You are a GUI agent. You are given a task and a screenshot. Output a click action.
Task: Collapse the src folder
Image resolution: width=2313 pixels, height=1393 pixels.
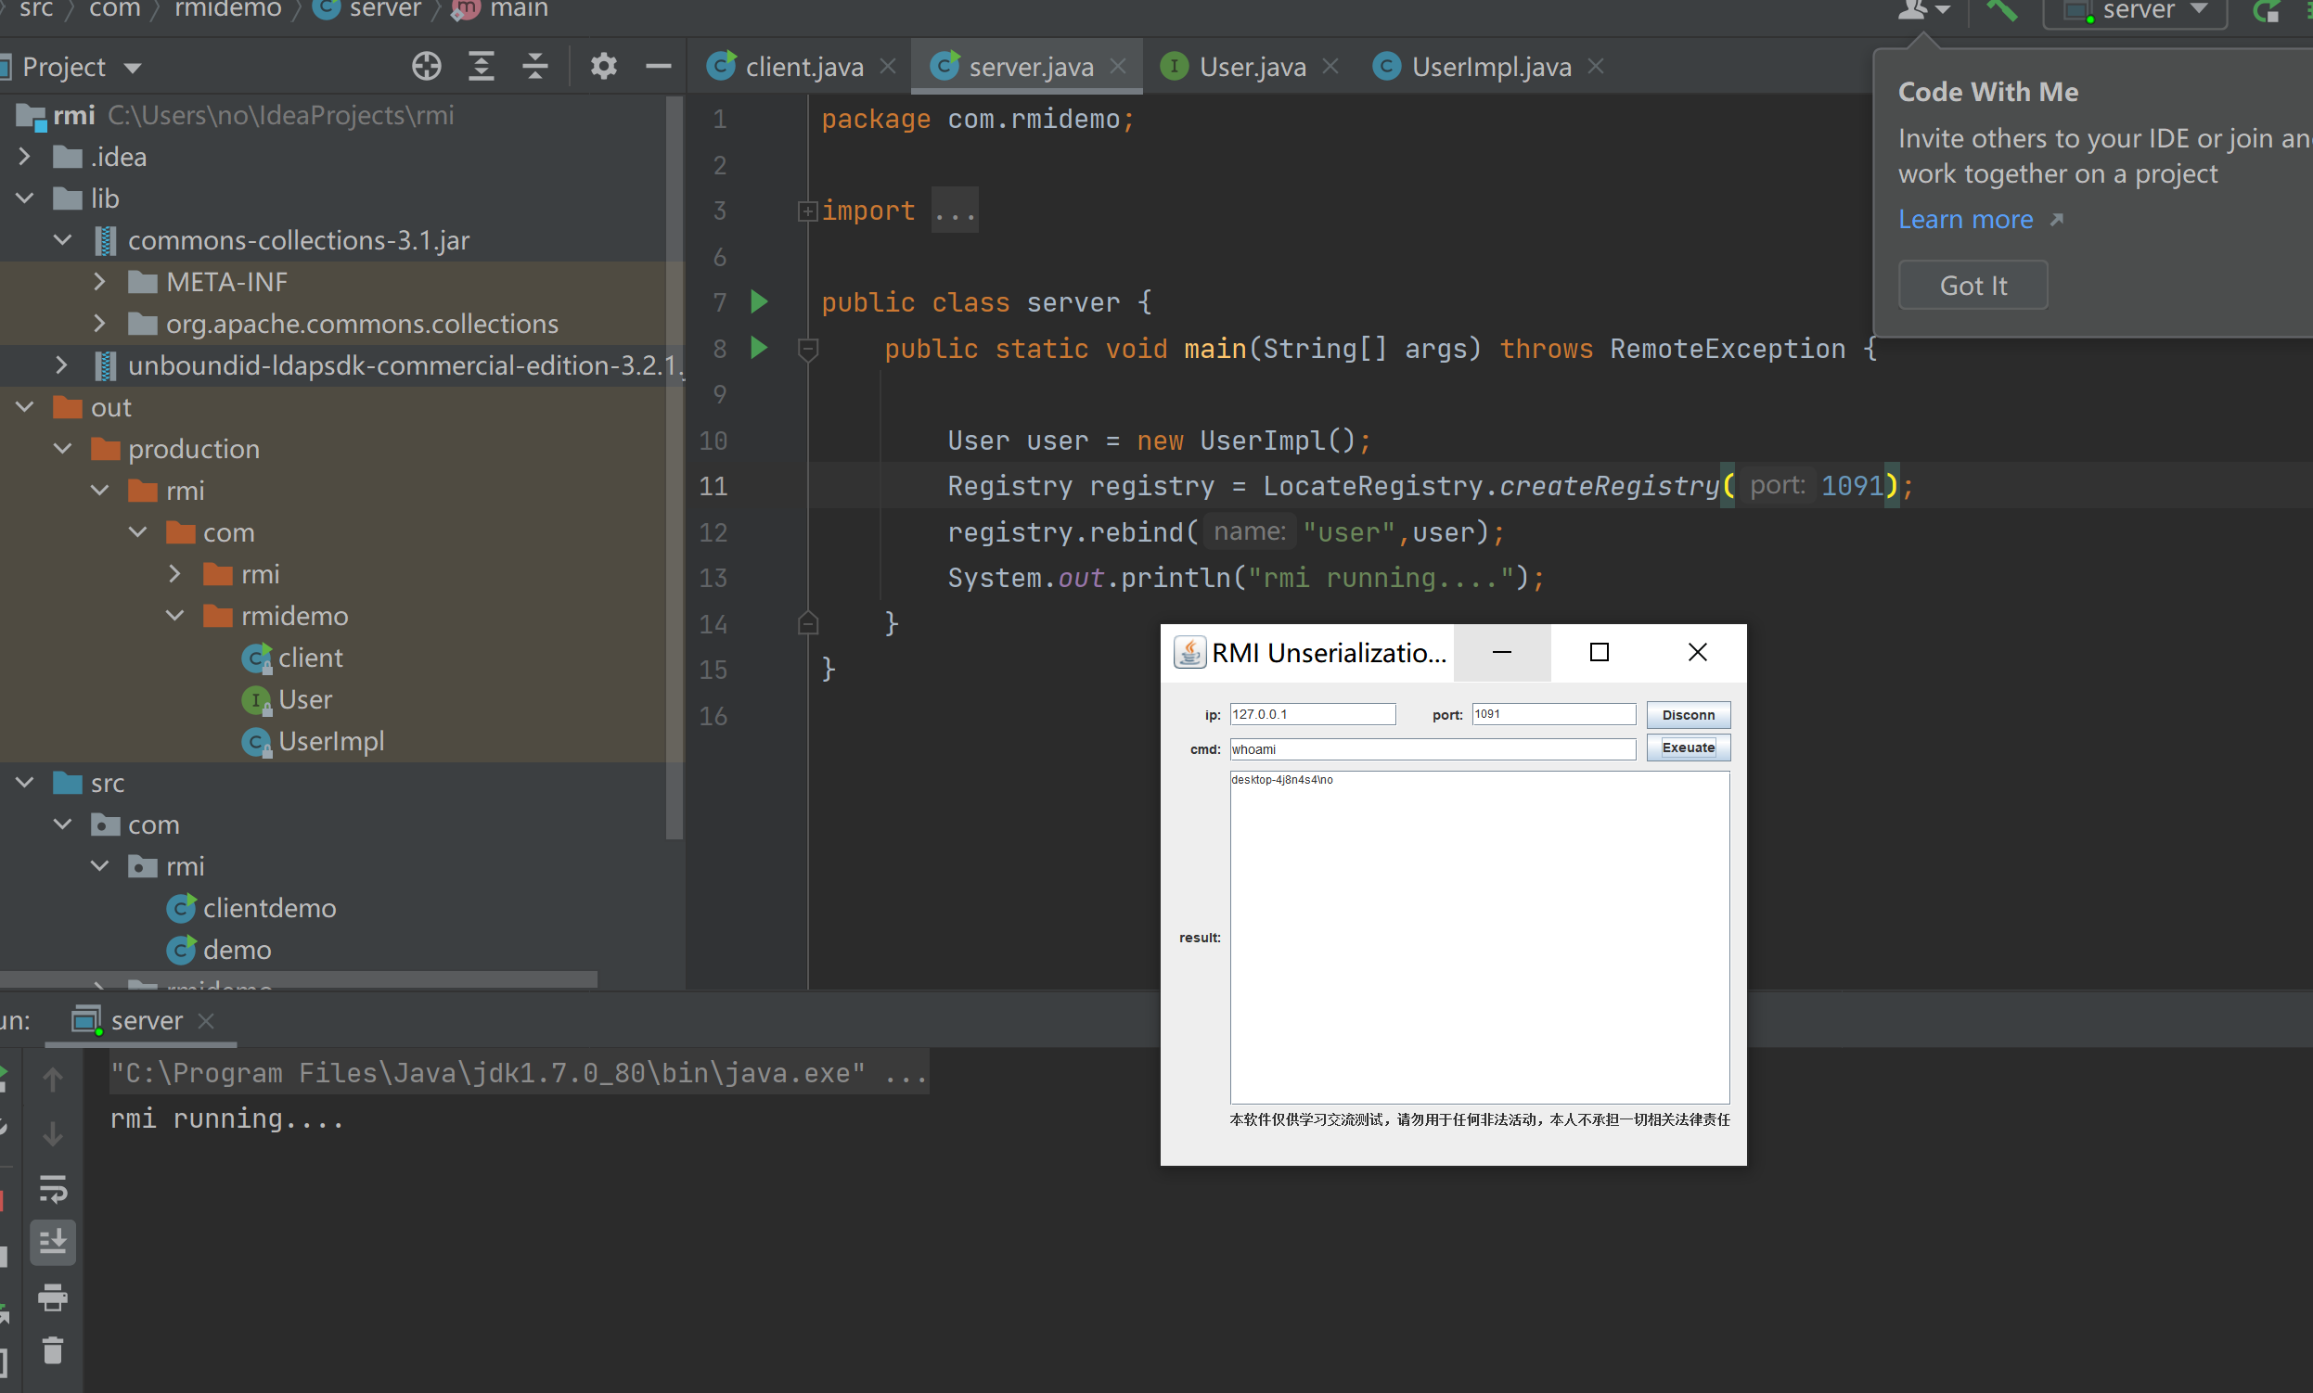pyautogui.click(x=25, y=783)
